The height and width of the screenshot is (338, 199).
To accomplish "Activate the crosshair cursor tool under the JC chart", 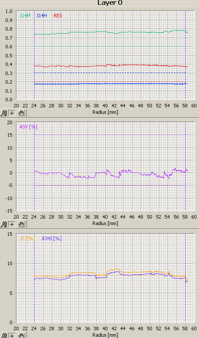I will pos(12,335).
